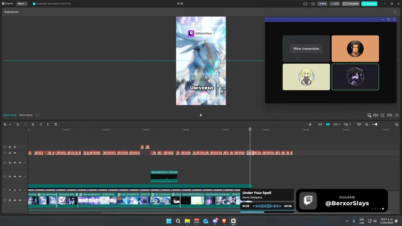
Task: Hide the upper text track
Action: click(15, 147)
